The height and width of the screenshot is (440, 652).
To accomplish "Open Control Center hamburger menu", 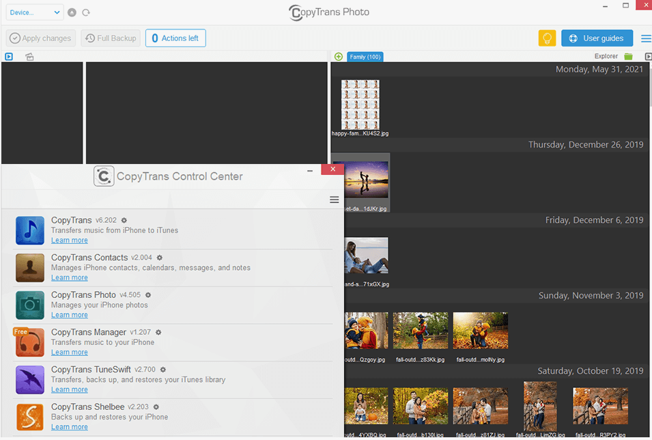I will [335, 200].
